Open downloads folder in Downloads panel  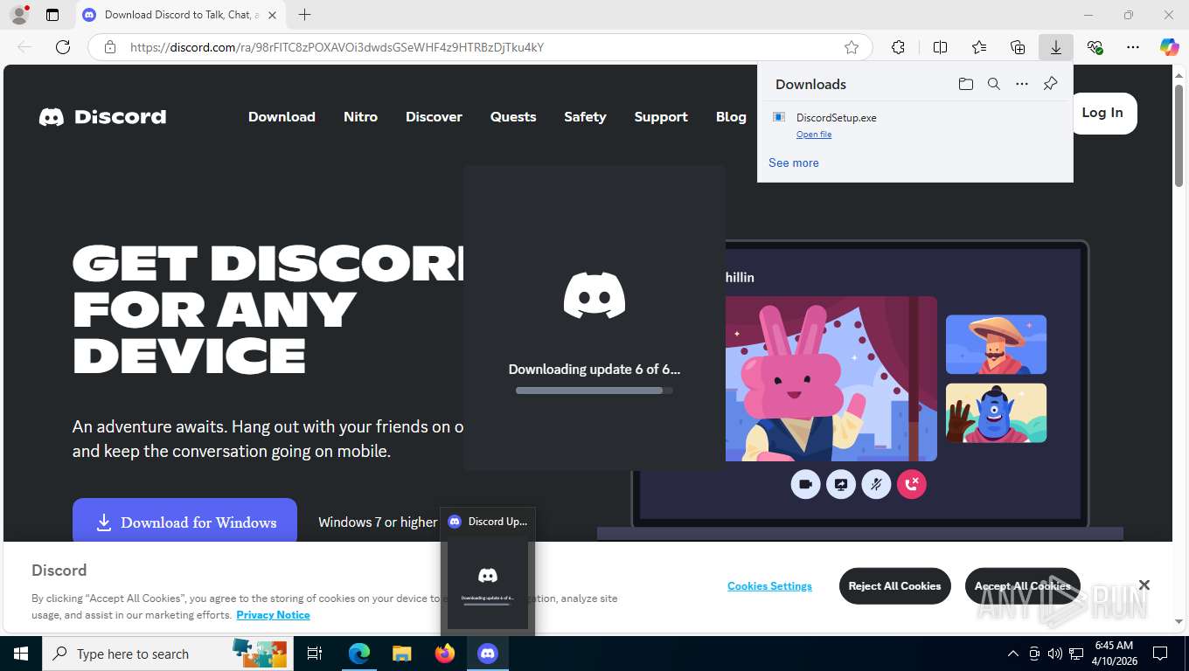[965, 84]
